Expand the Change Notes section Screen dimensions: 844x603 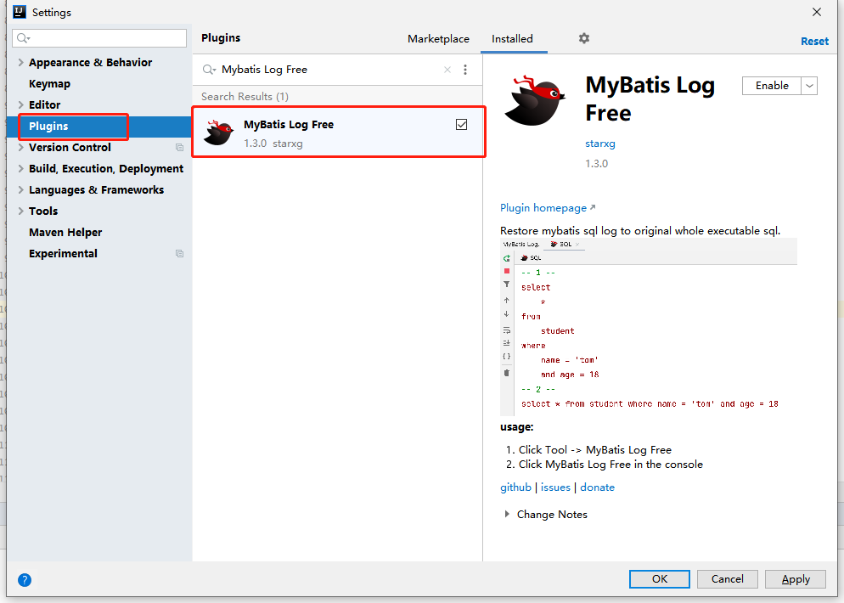pyautogui.click(x=507, y=514)
